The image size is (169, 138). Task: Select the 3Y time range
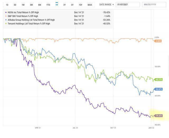64,5
